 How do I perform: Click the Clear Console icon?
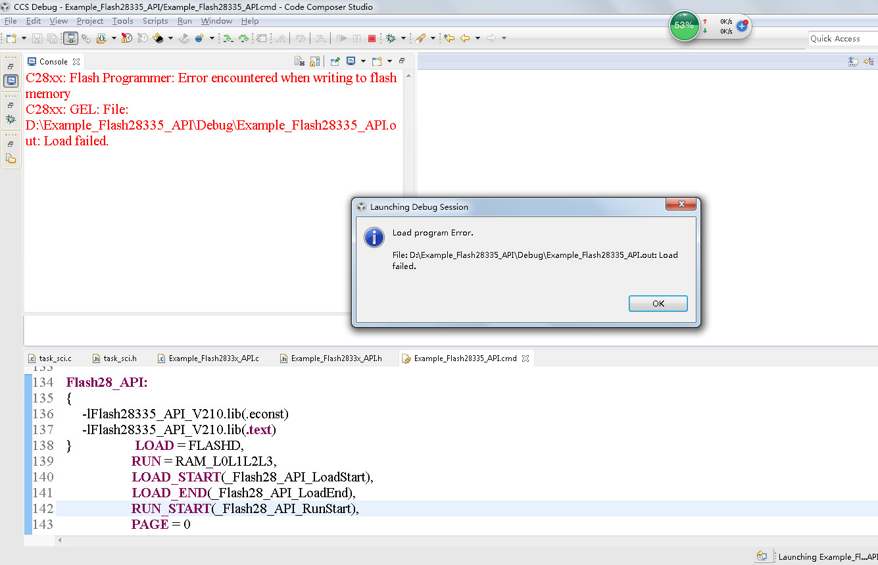(299, 61)
